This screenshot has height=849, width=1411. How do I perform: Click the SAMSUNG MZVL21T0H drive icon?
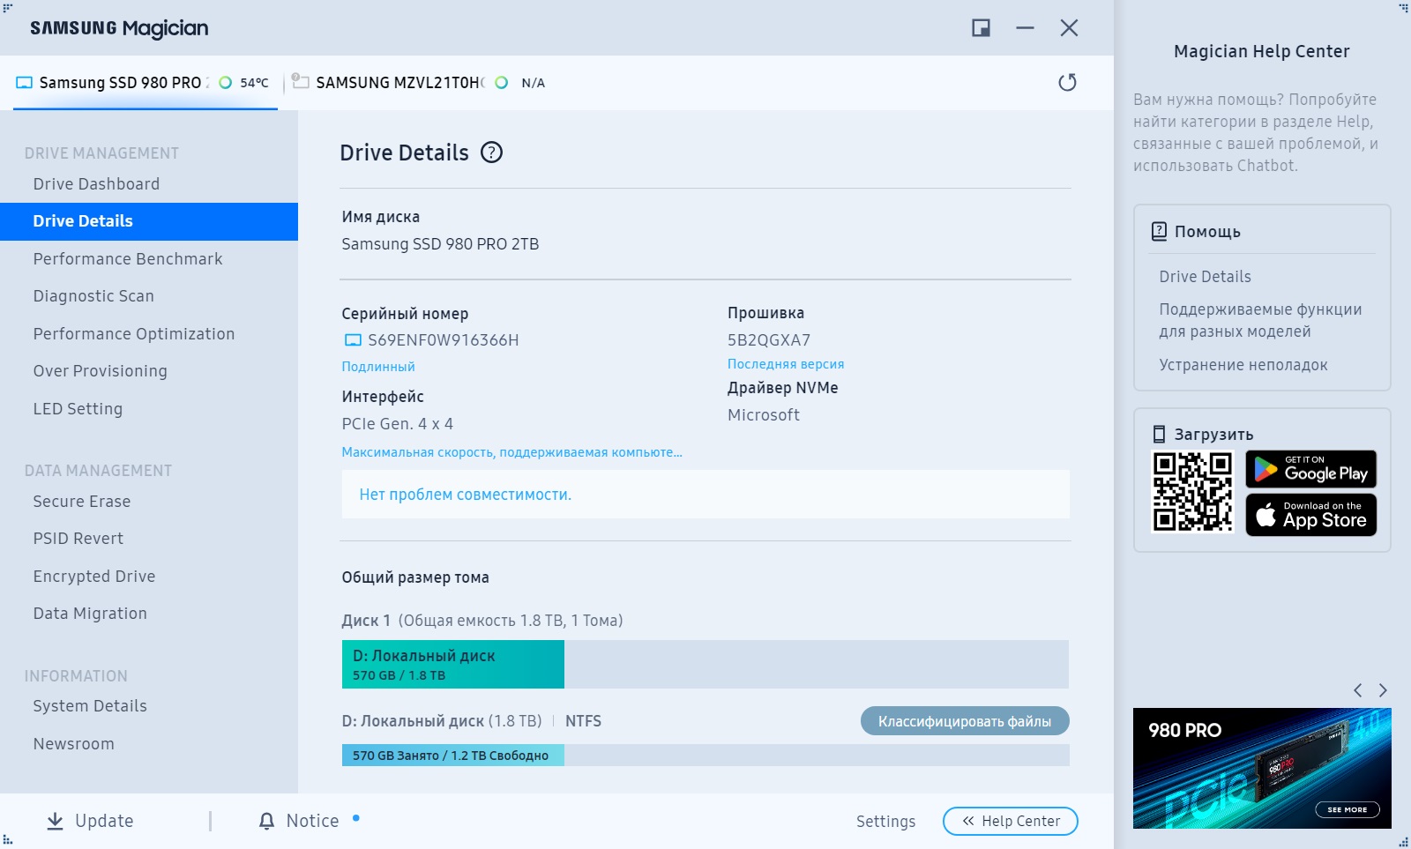click(301, 82)
